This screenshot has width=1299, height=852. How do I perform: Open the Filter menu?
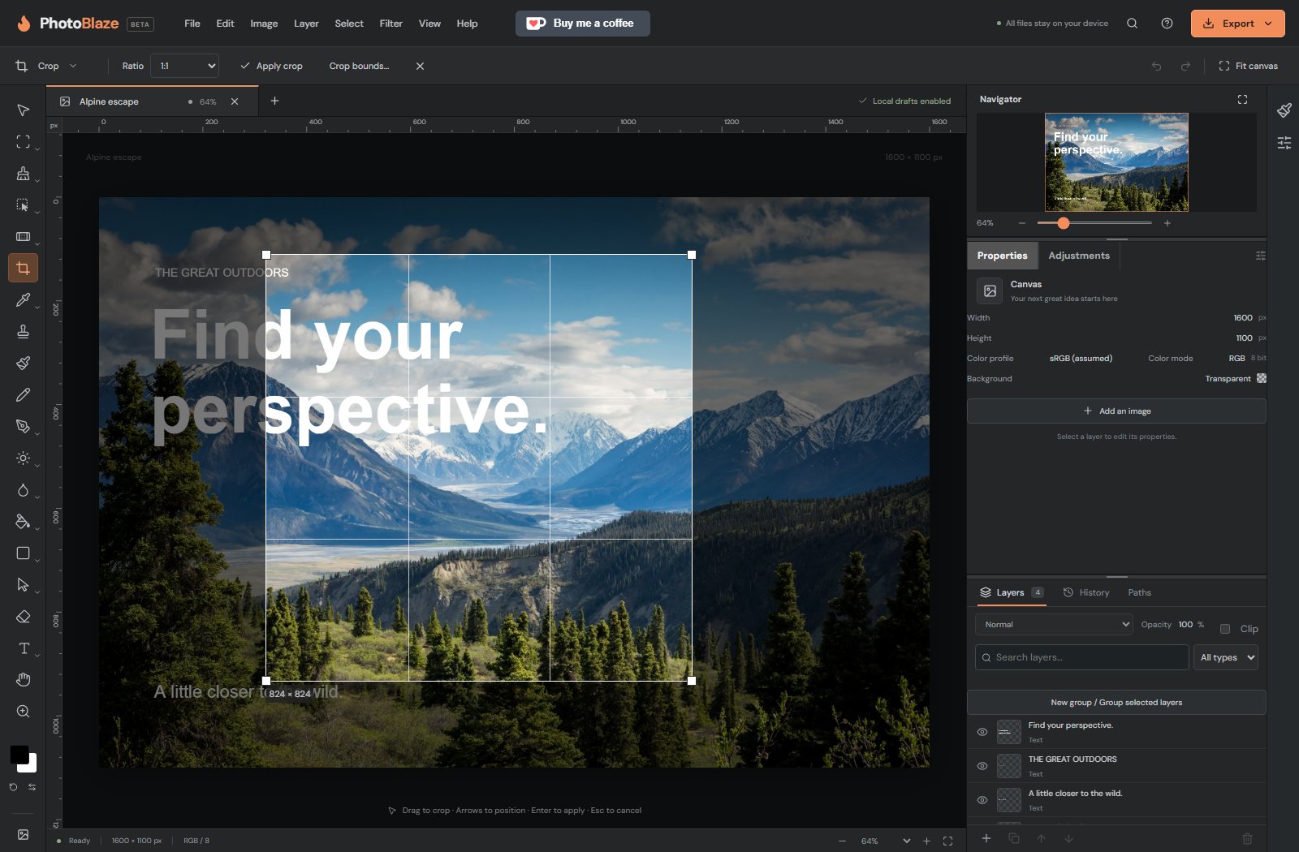click(391, 24)
